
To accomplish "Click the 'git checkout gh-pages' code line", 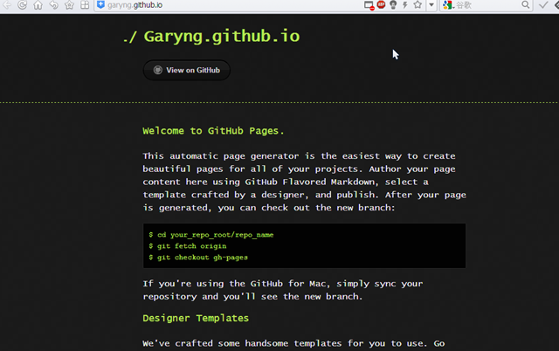I will [x=198, y=258].
